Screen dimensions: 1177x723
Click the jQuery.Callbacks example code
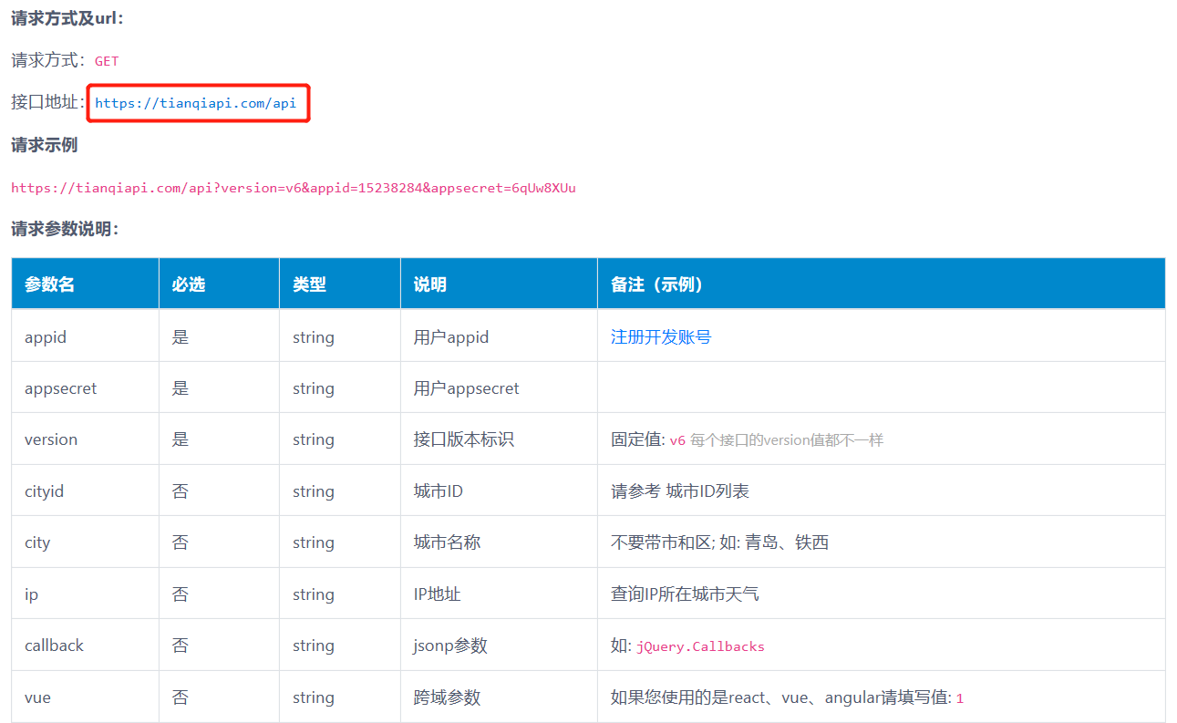tap(700, 646)
